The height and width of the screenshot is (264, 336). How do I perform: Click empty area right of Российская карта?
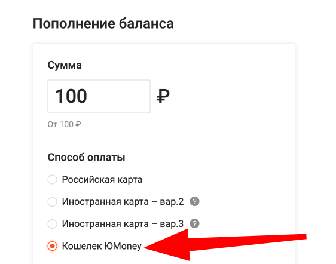click(214, 179)
